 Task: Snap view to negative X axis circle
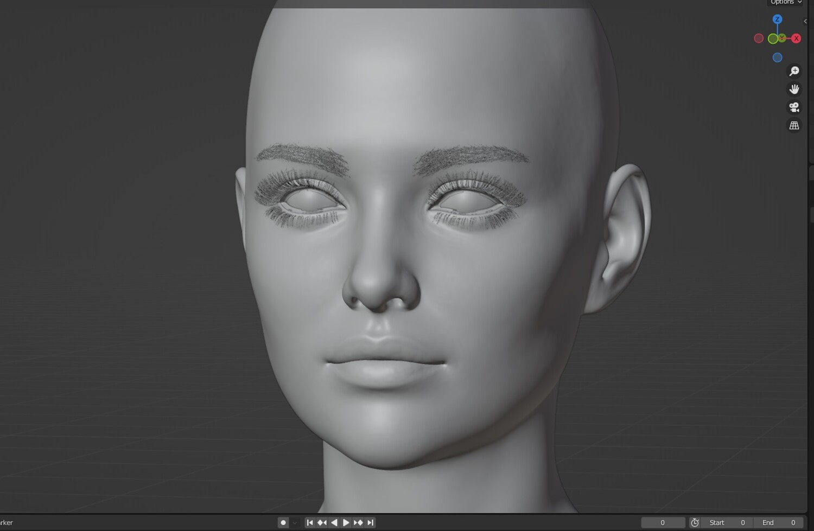coord(759,39)
